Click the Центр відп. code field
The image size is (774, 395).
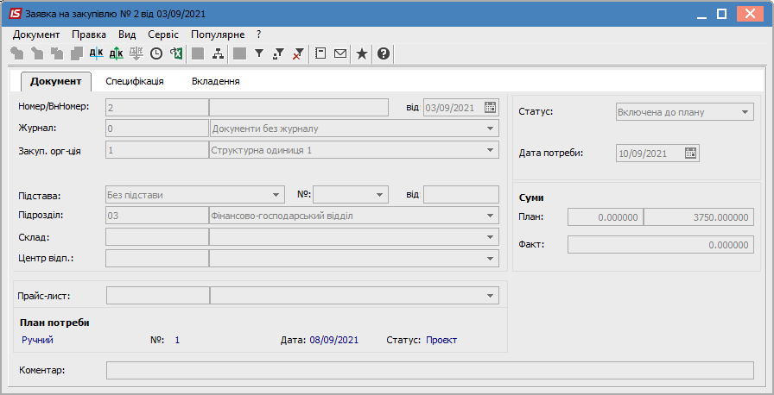157,258
